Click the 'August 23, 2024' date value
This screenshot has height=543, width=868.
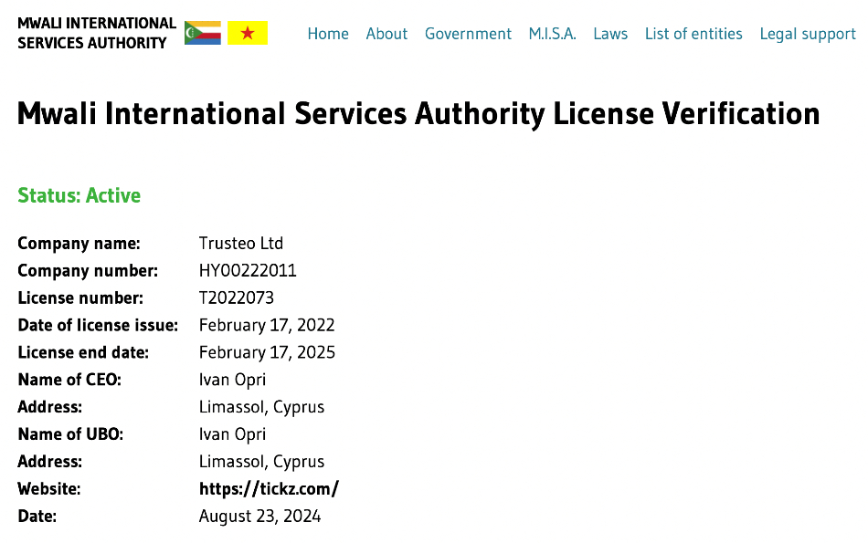click(259, 517)
